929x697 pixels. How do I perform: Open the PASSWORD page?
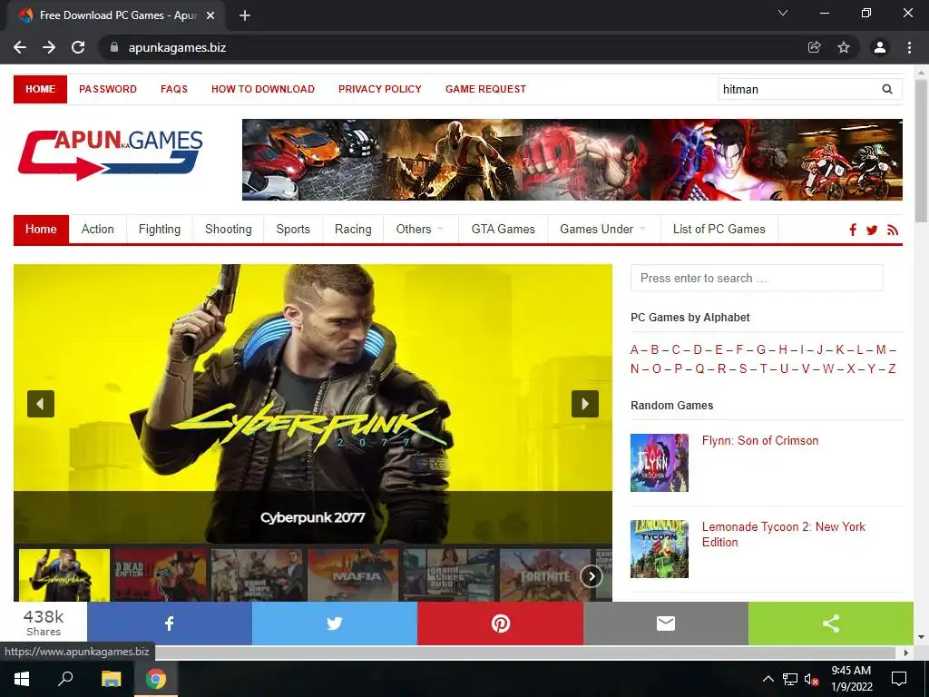click(x=108, y=89)
